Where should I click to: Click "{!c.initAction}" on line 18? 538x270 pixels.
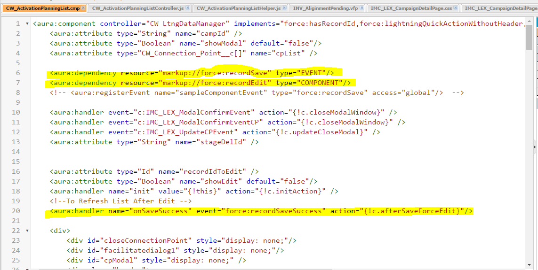[x=292, y=191]
